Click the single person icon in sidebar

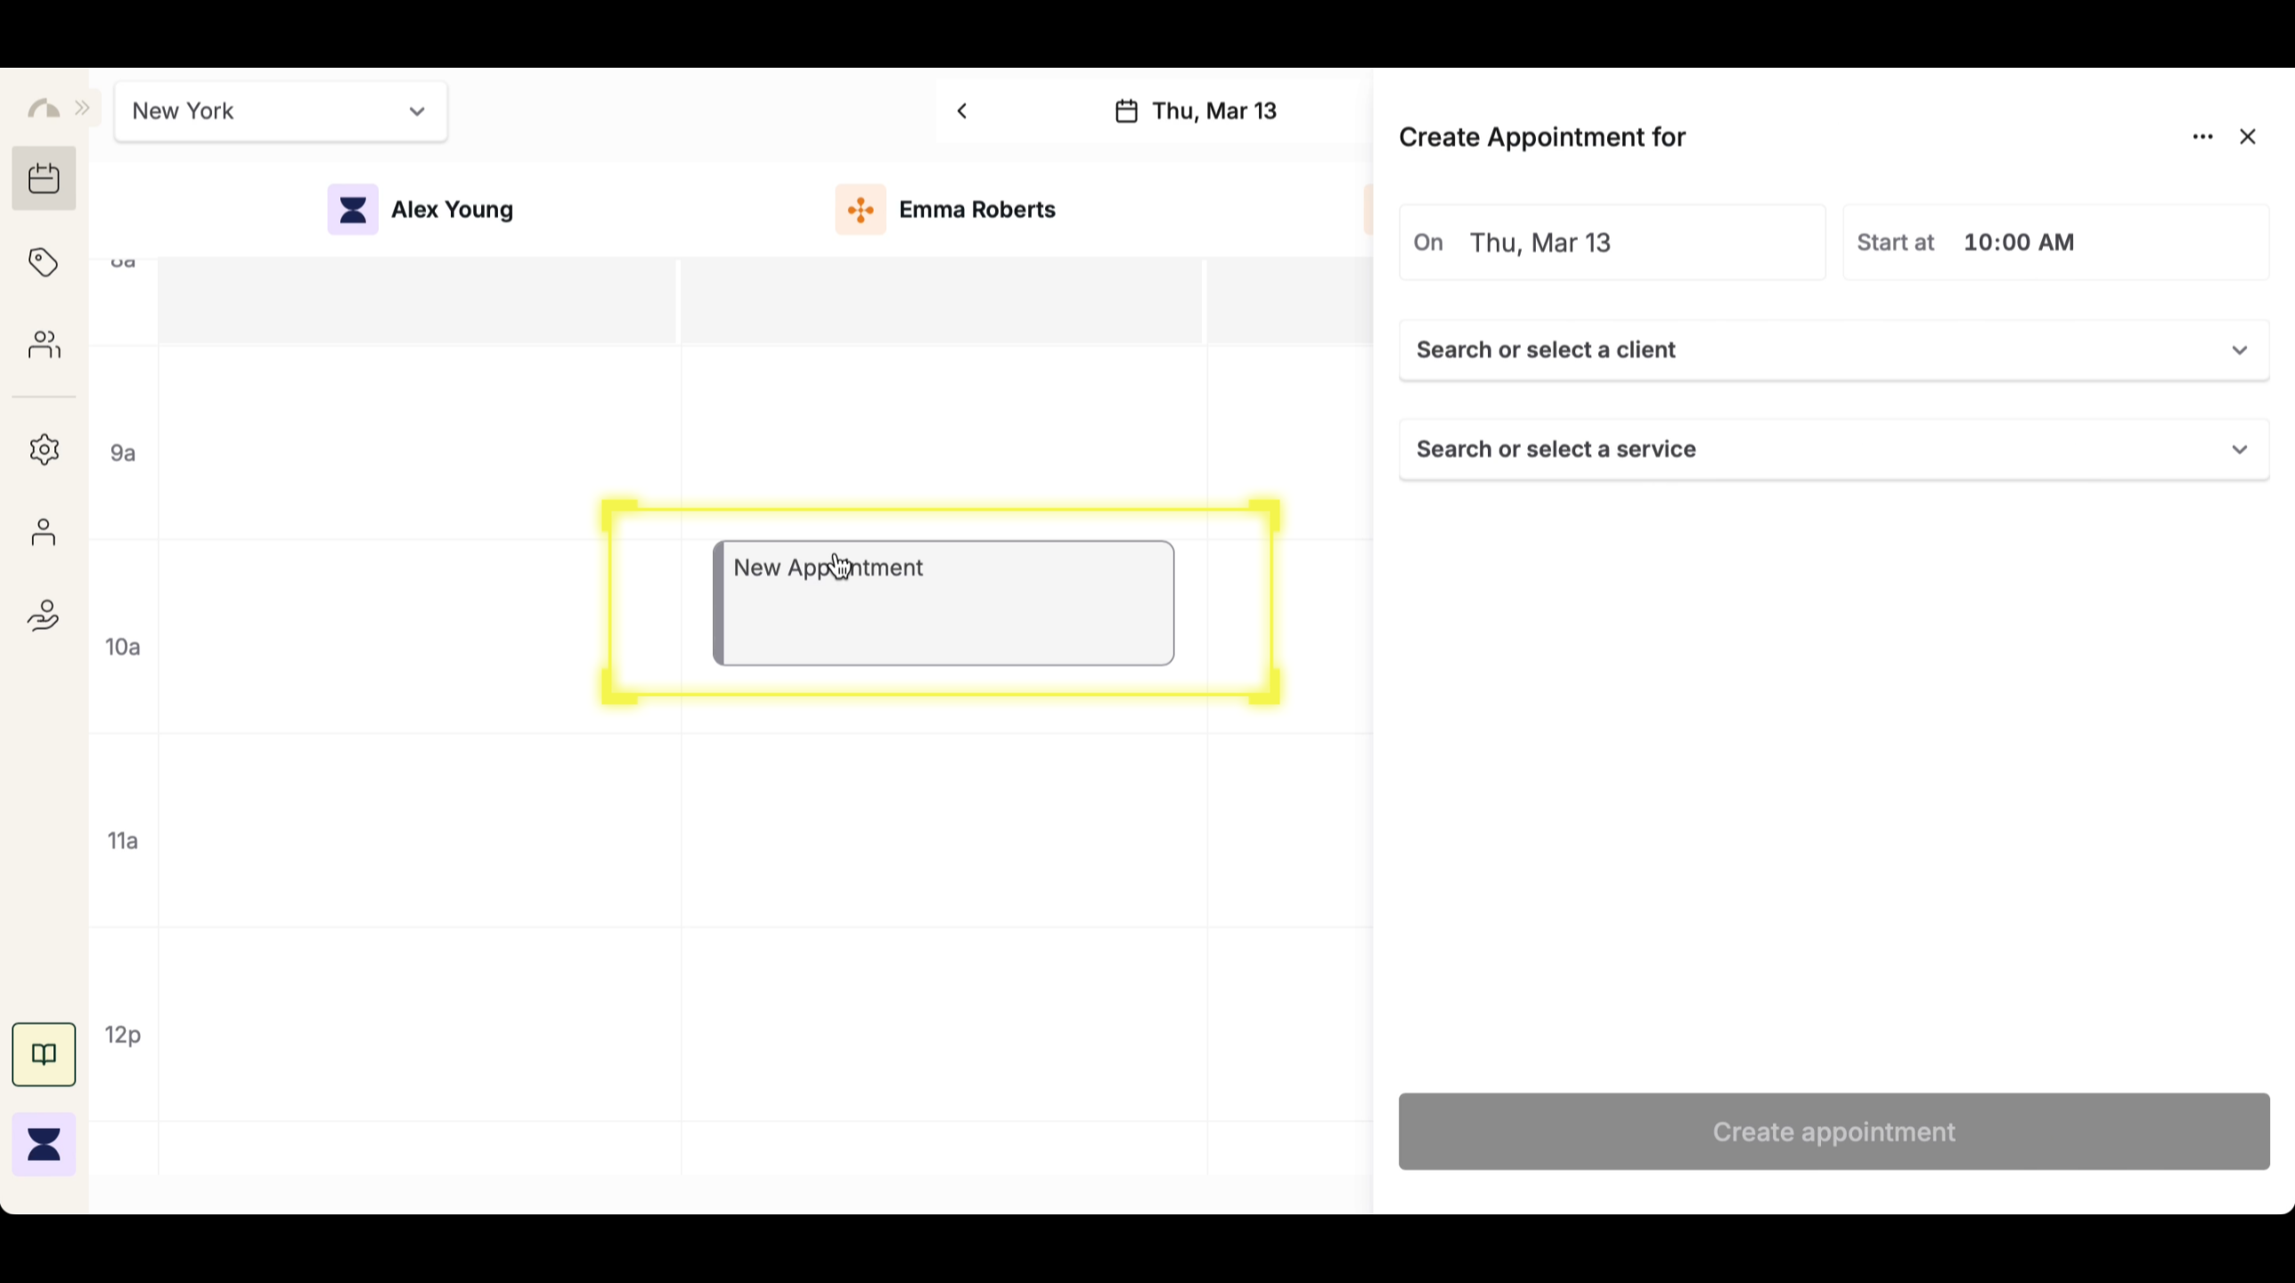pyautogui.click(x=44, y=533)
